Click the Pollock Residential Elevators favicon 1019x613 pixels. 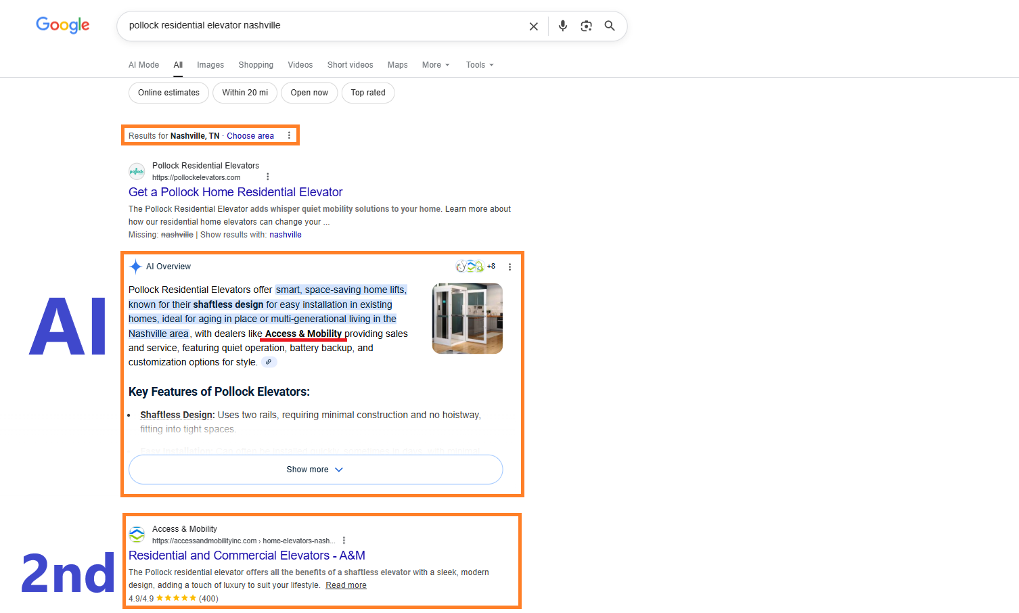pos(137,171)
